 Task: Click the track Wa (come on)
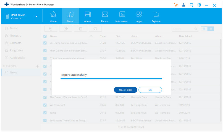57,105
